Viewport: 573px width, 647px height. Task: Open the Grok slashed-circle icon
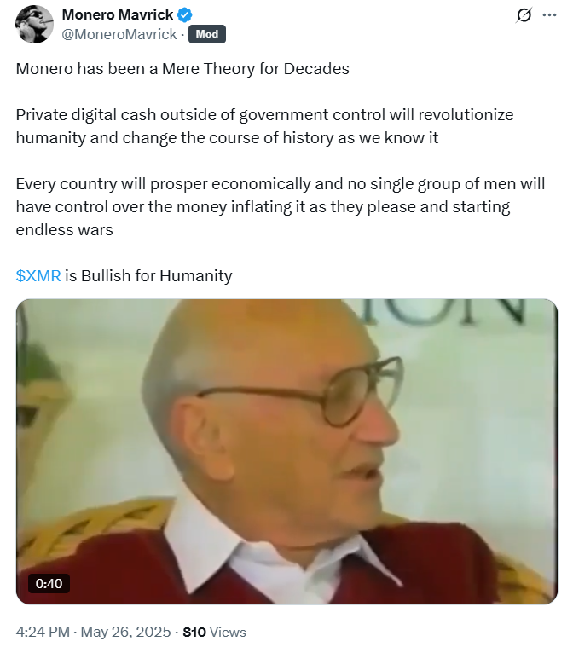pos(524,15)
